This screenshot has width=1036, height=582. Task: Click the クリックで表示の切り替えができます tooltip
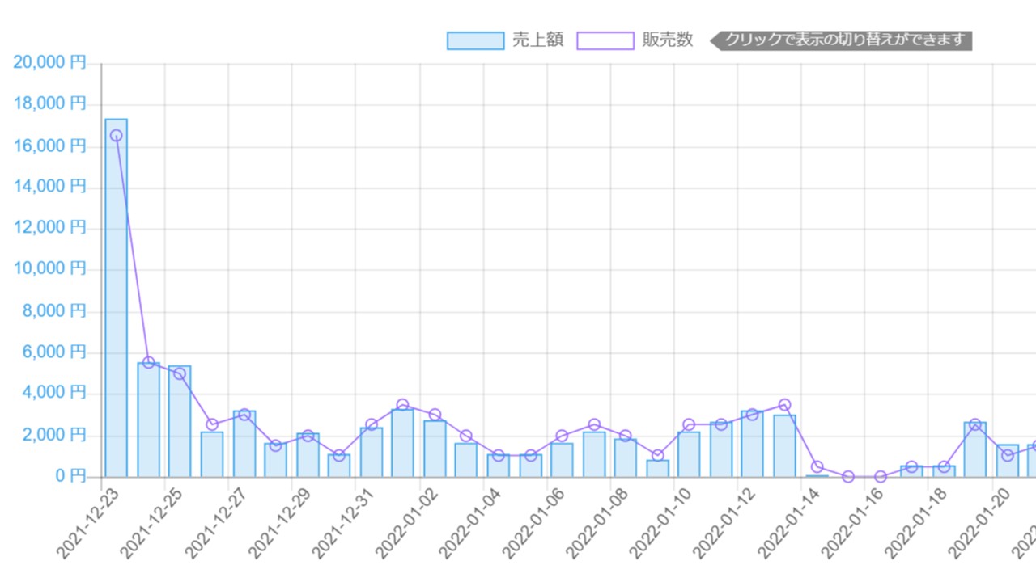pos(841,40)
